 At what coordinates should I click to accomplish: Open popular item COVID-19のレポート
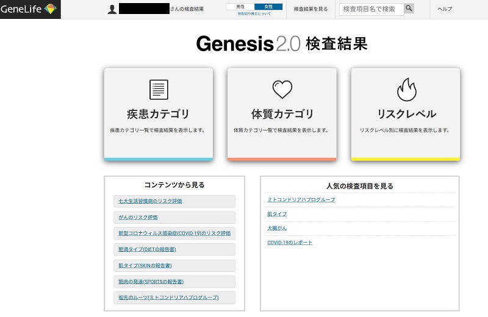(290, 243)
